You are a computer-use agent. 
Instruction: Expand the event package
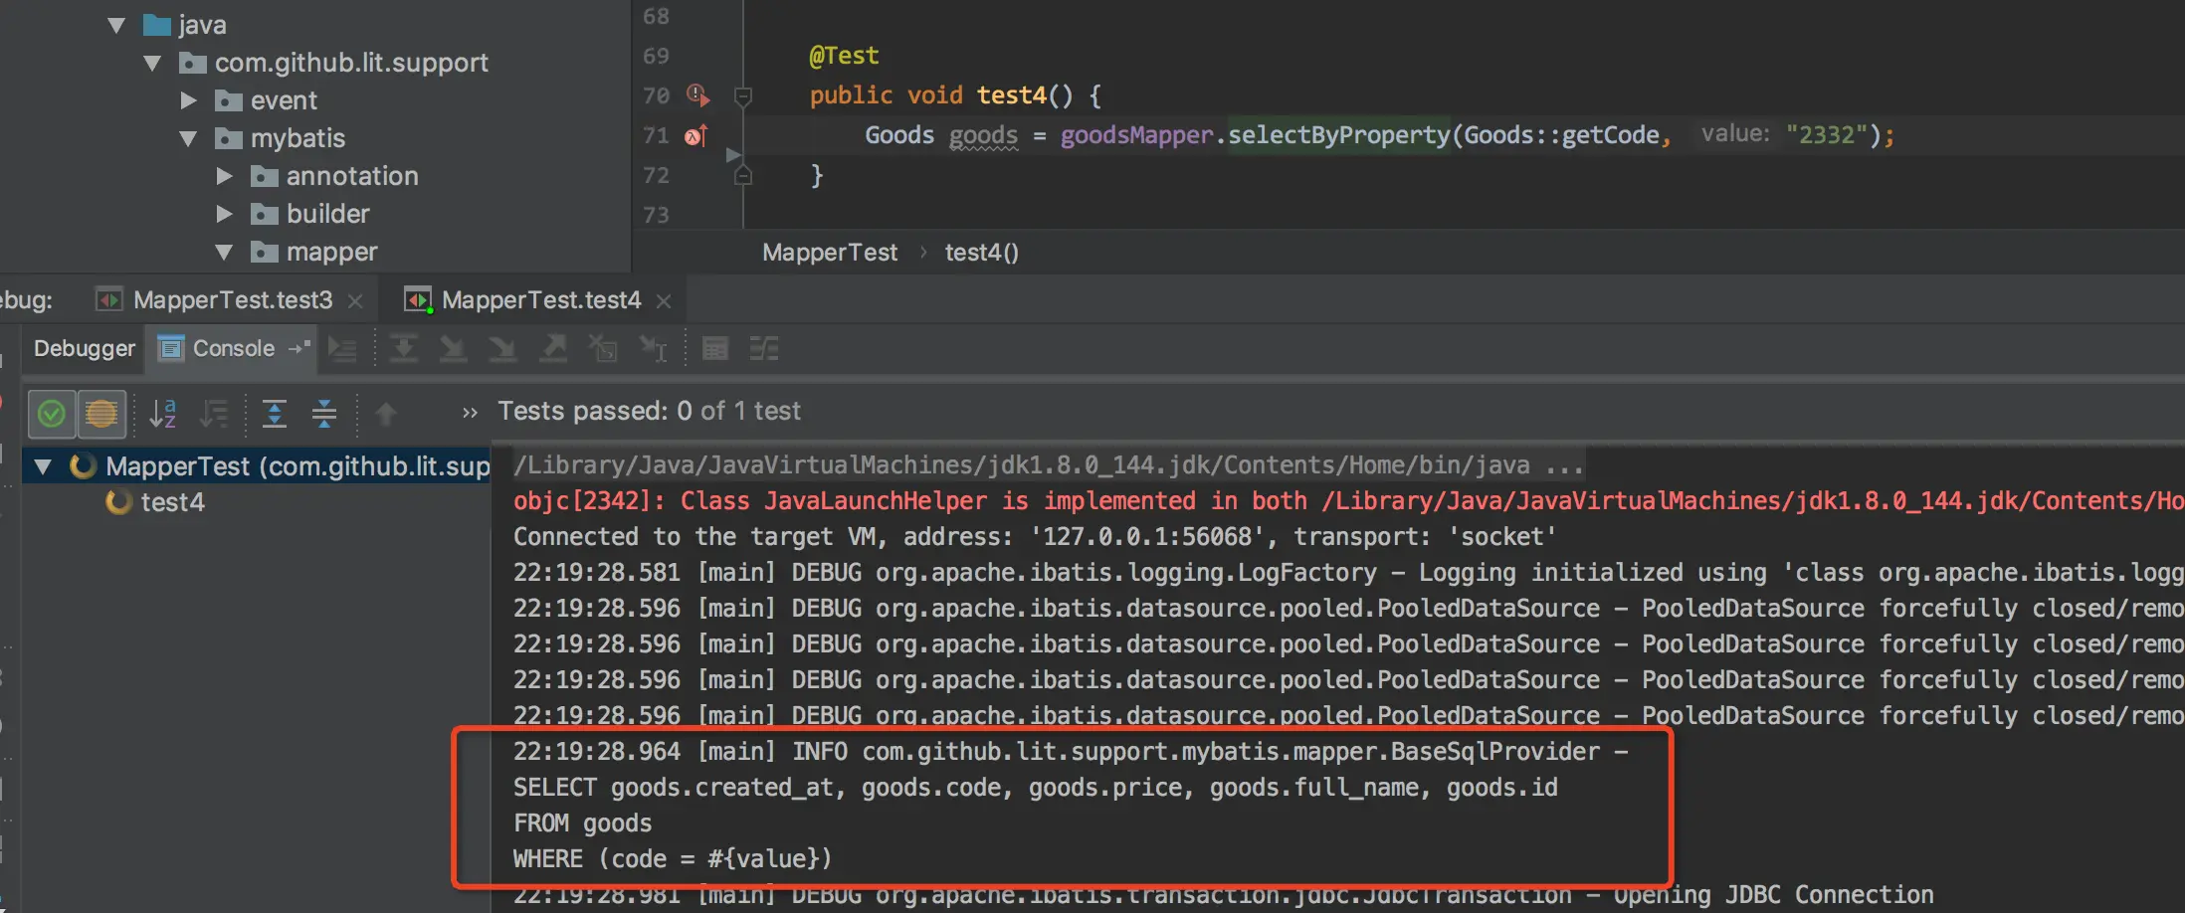tap(189, 100)
